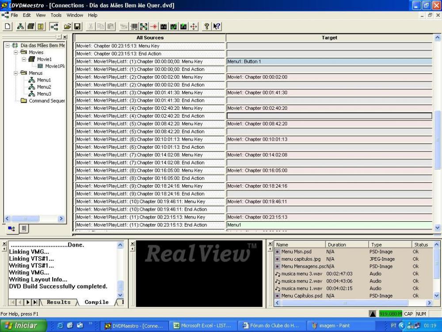The image size is (442, 332).
Task: Open the Tools menu
Action: point(56,15)
